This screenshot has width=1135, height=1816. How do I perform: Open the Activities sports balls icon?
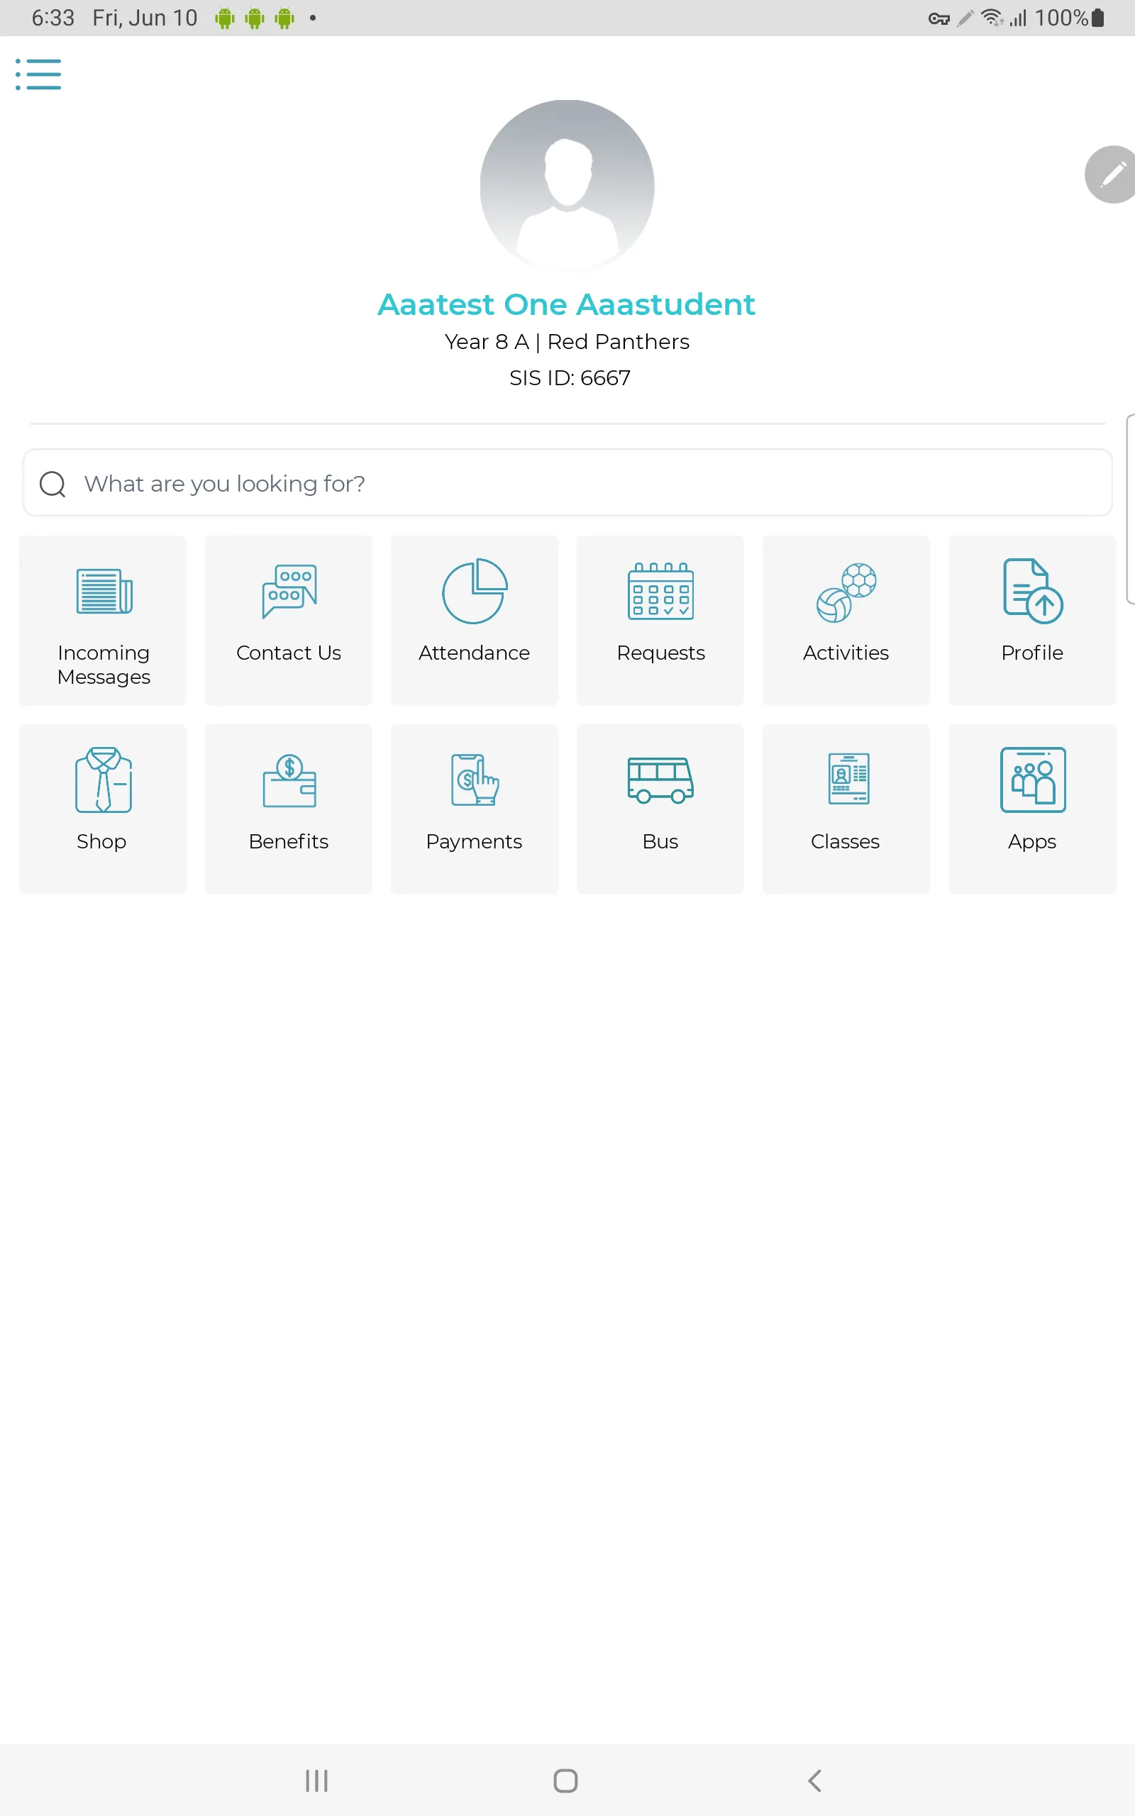click(x=846, y=592)
